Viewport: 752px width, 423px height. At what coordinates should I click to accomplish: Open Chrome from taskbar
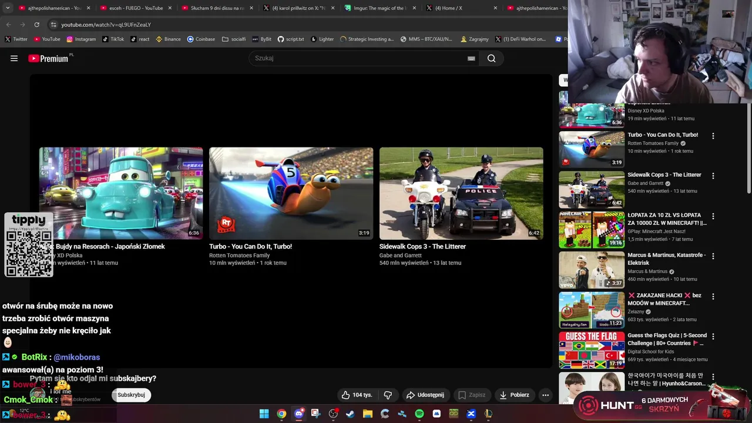coord(281,414)
